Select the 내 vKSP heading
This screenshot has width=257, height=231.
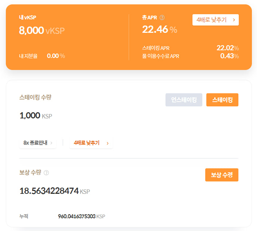(28, 17)
